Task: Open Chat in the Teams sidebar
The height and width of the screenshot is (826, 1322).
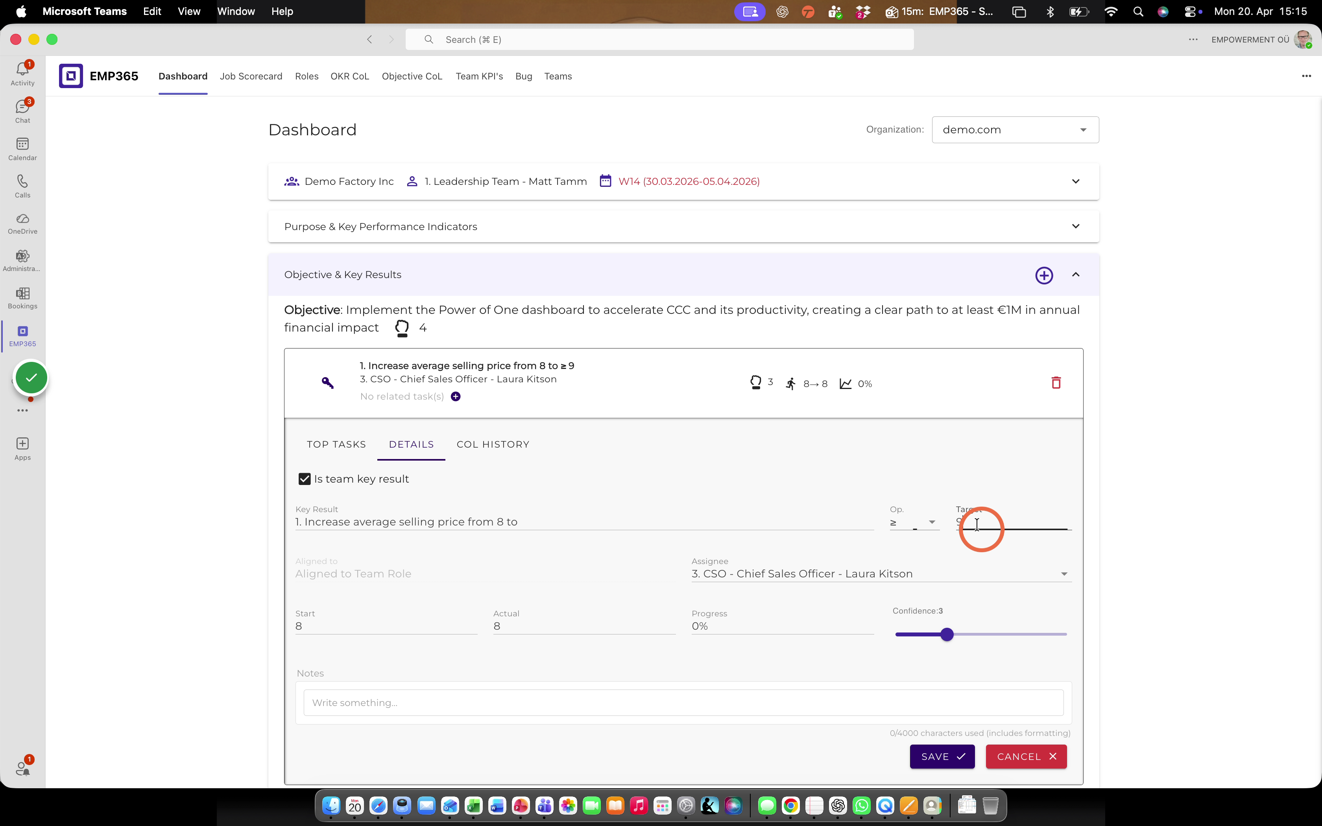Action: (x=22, y=111)
